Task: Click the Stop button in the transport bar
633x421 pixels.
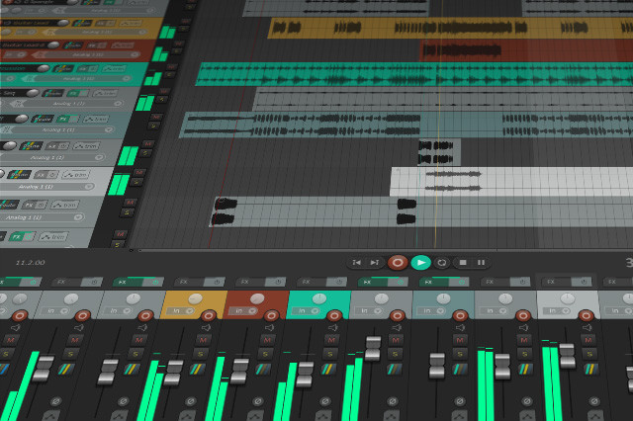Action: point(461,262)
